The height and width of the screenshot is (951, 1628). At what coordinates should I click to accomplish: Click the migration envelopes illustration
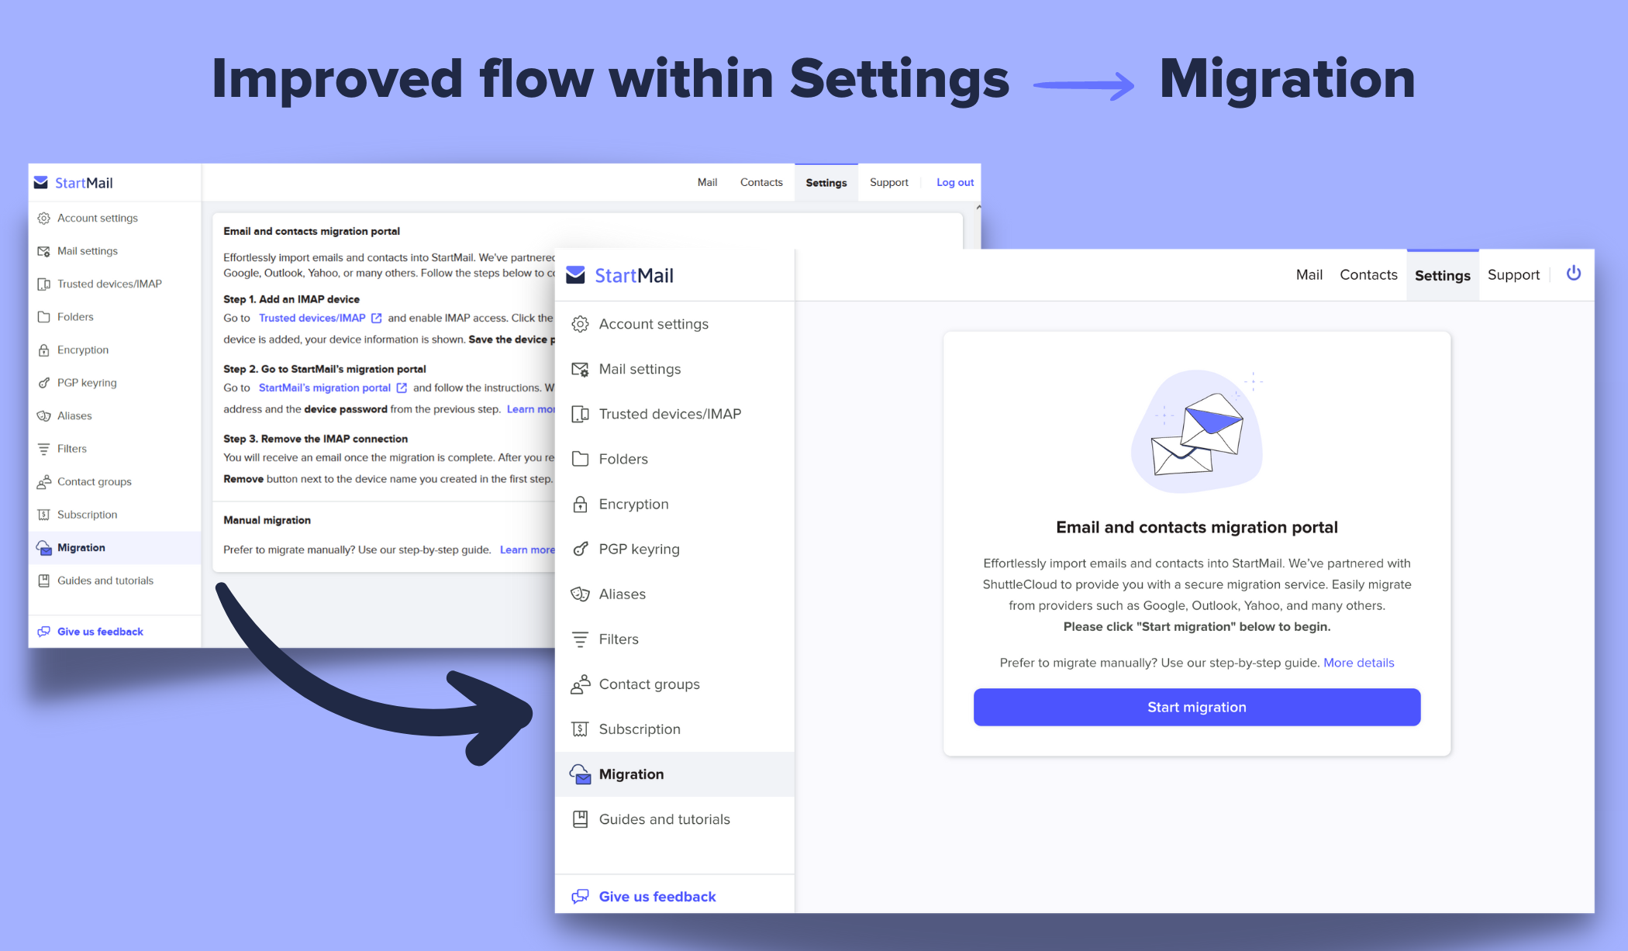click(1196, 431)
